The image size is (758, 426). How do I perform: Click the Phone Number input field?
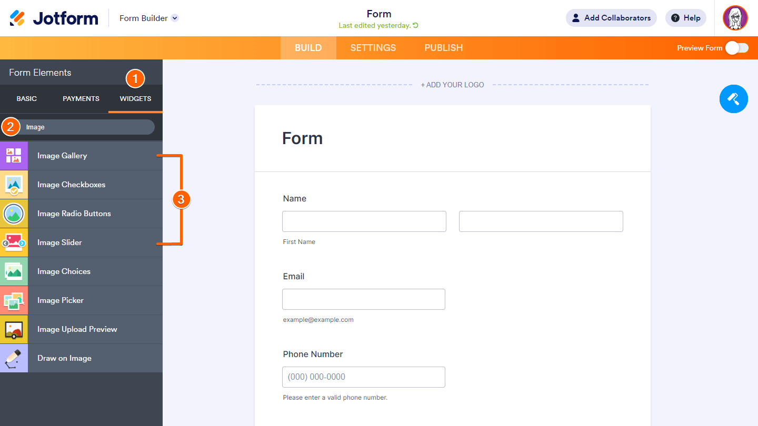pyautogui.click(x=364, y=377)
